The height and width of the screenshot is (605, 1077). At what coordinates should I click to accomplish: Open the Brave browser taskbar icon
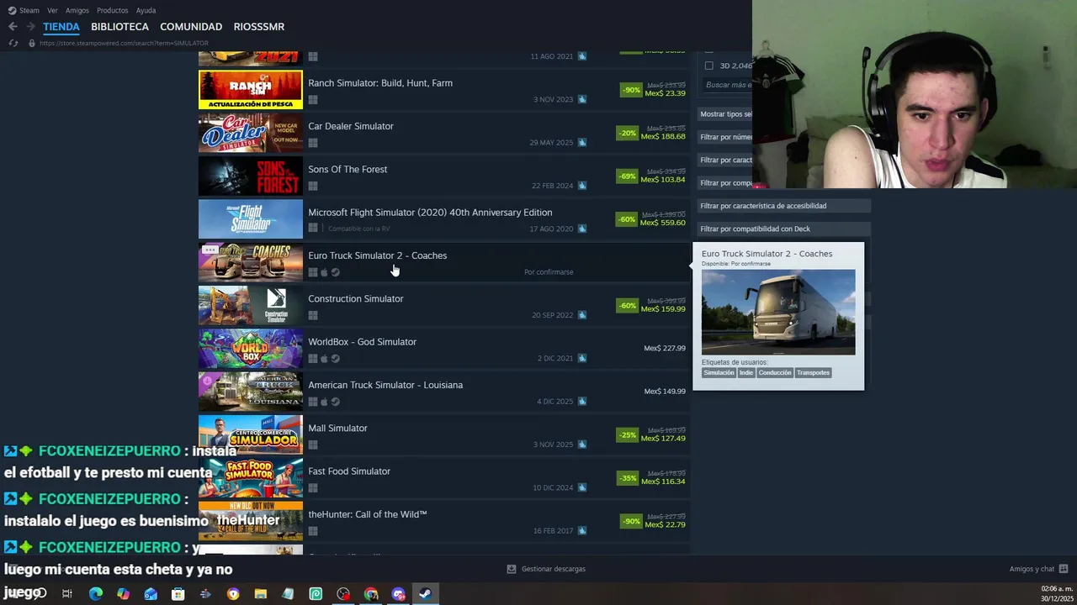pos(233,594)
